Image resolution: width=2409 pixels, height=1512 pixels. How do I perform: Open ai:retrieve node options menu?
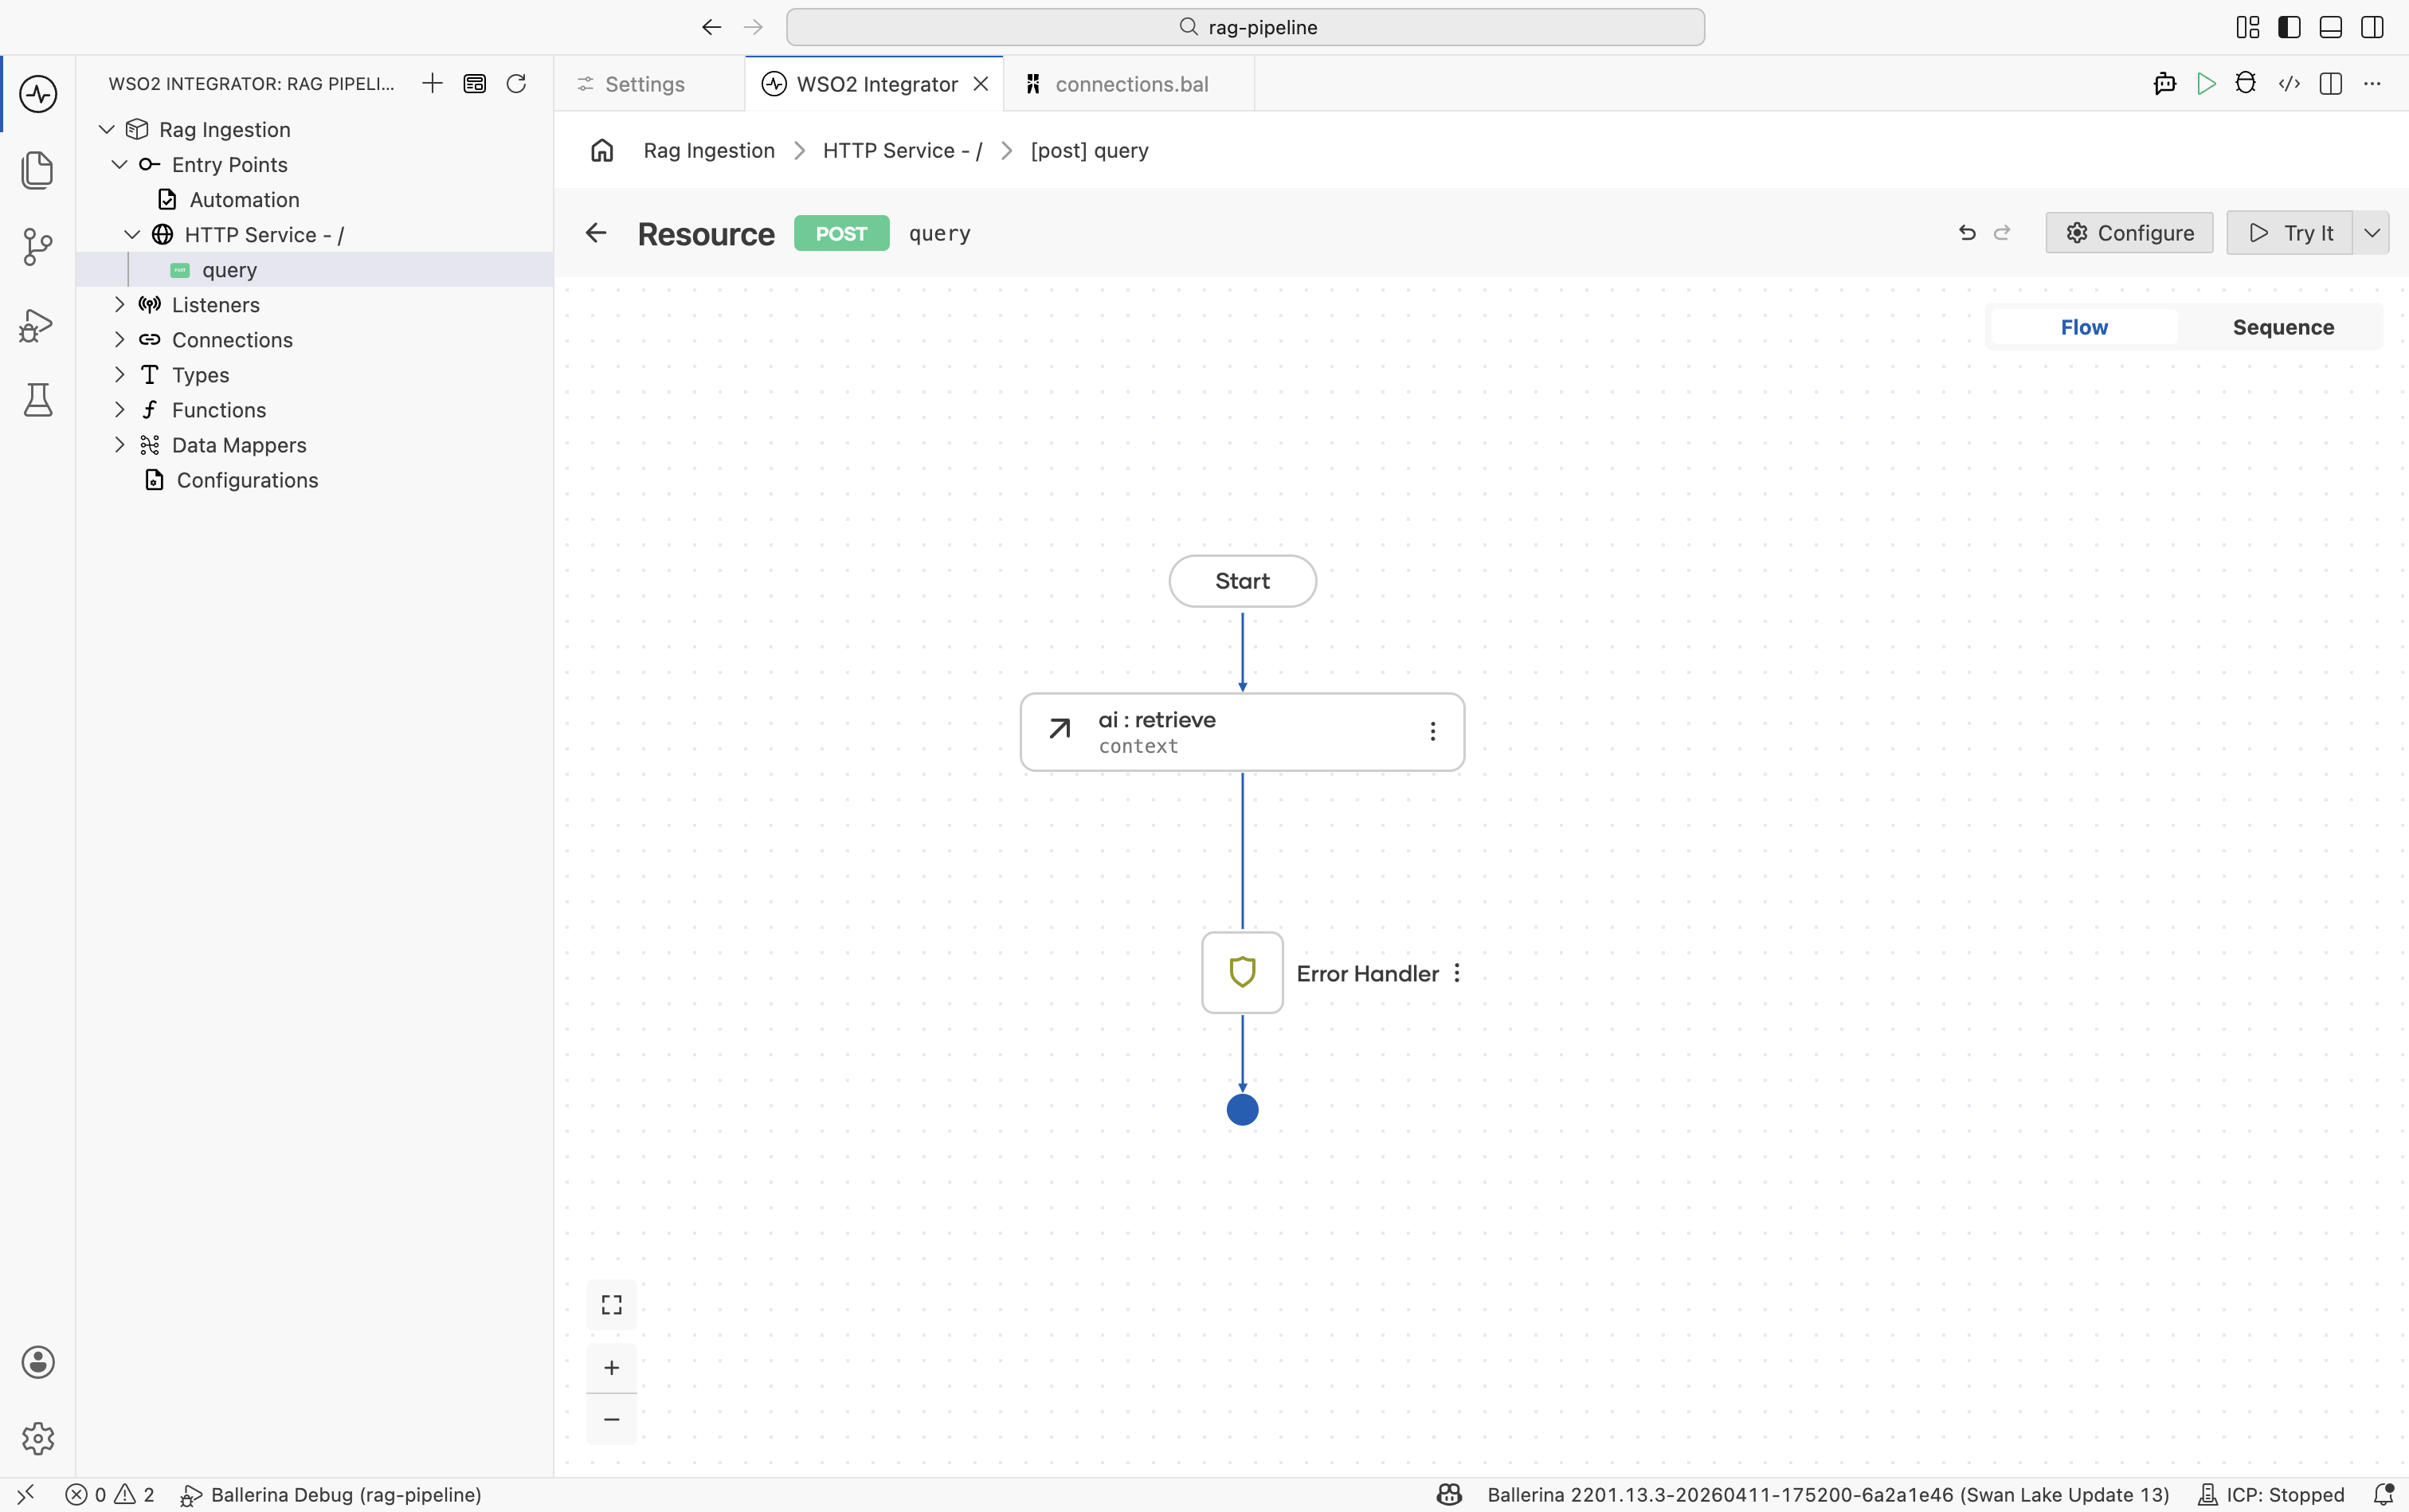tap(1433, 731)
